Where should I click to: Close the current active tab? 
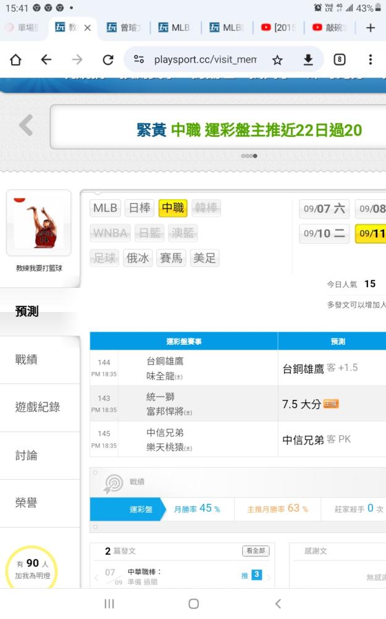click(88, 28)
